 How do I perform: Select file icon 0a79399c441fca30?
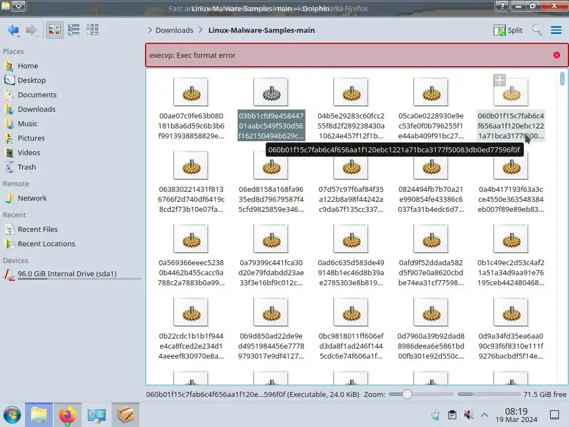[x=271, y=239]
